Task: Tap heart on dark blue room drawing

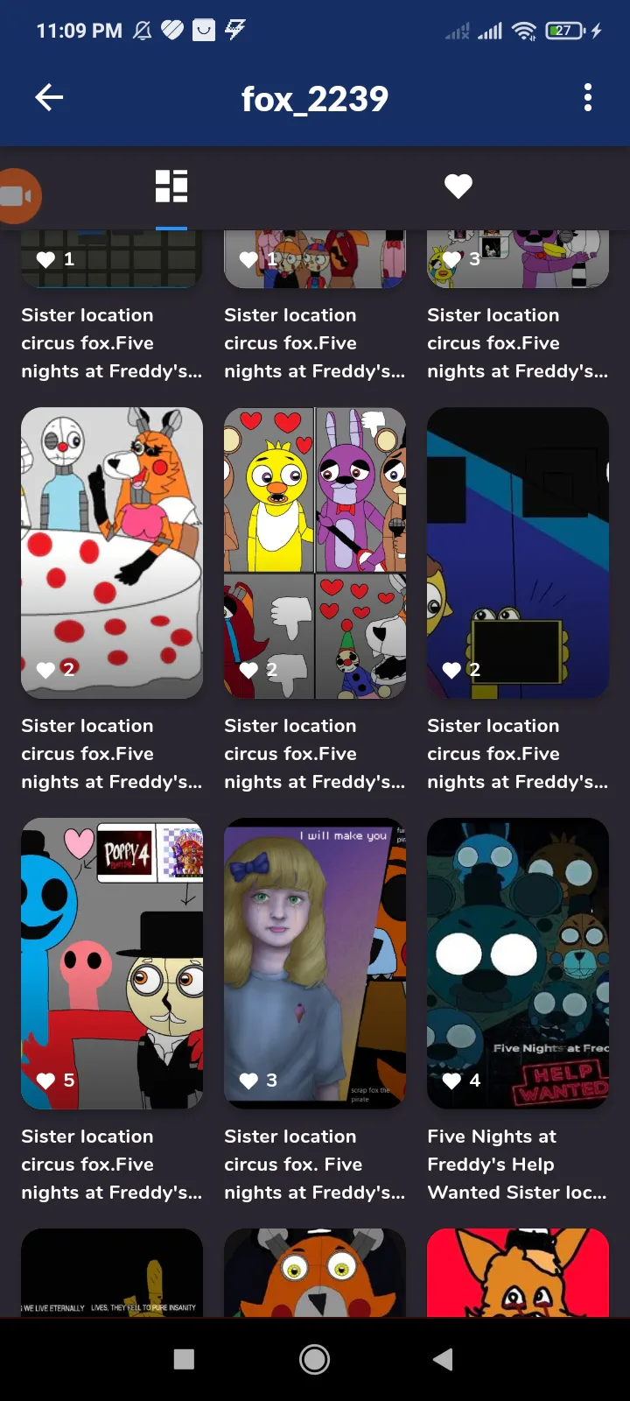Action: pos(451,670)
